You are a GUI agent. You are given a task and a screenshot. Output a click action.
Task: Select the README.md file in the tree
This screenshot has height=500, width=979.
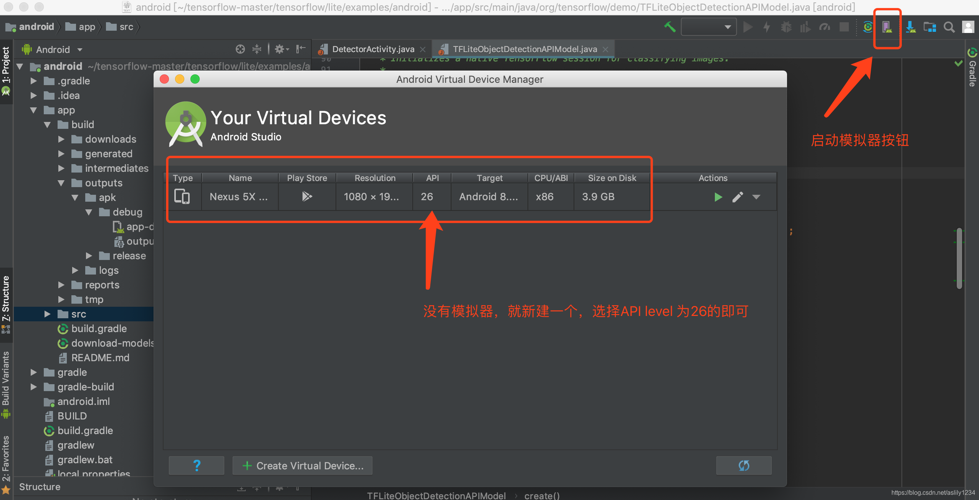point(100,358)
